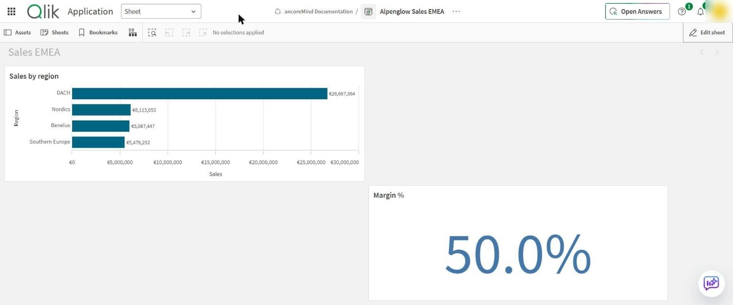Click the Sales by region chart title
The image size is (733, 305).
point(34,76)
